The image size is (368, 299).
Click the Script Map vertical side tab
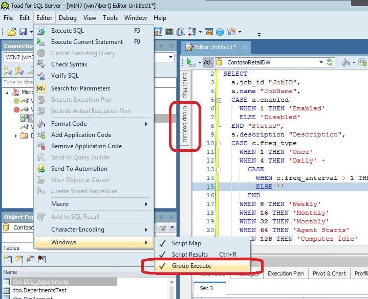[185, 85]
